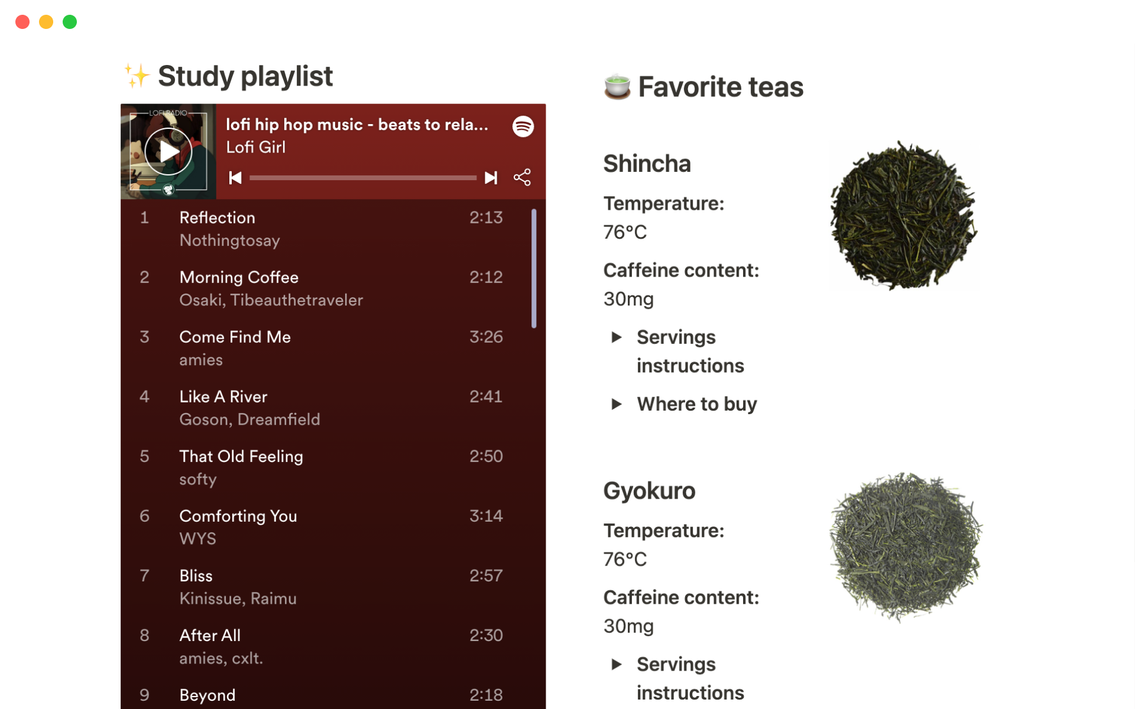
Task: Seek within the playlist progress bar
Action: (x=363, y=178)
